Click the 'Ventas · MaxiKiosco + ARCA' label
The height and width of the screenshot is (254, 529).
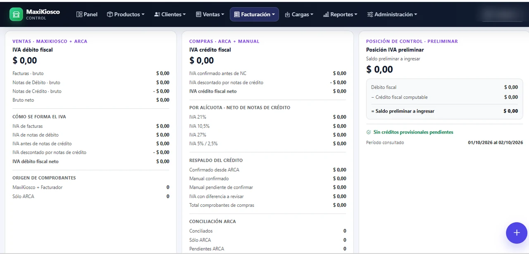click(50, 41)
